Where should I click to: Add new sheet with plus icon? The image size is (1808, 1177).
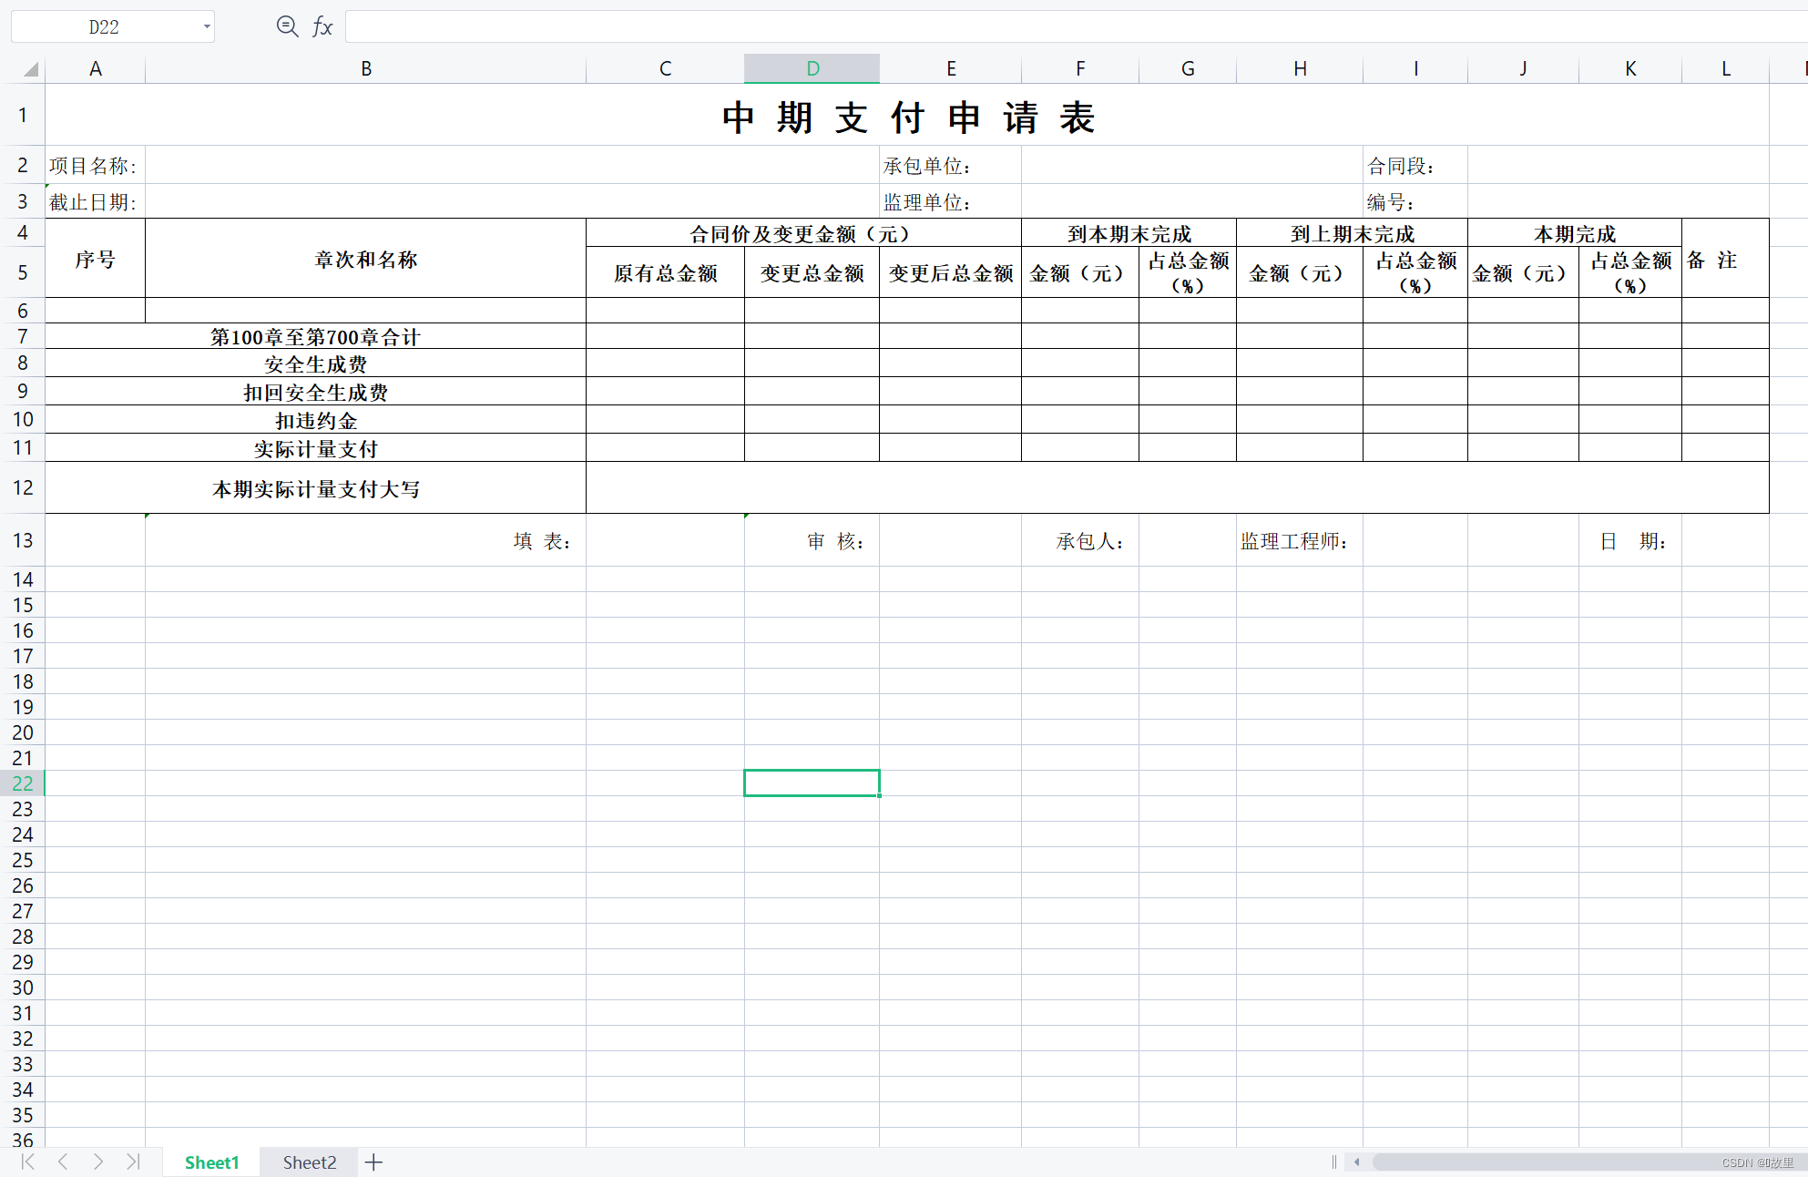click(373, 1162)
